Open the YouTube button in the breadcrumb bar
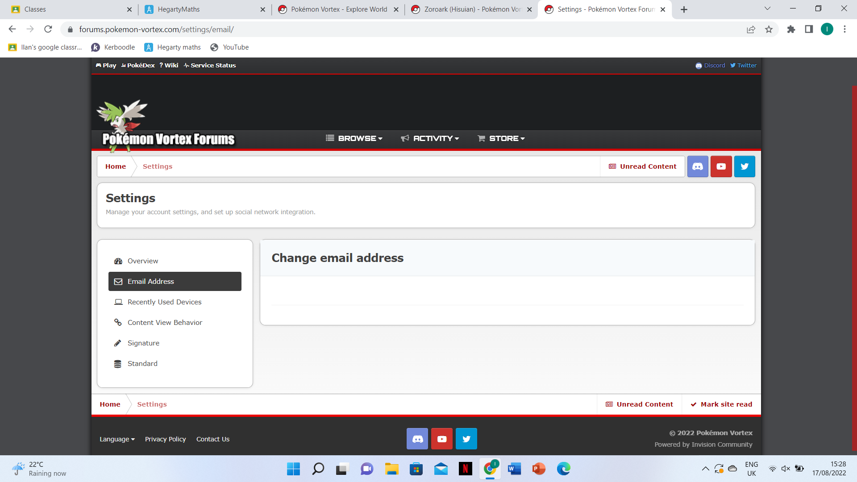The image size is (857, 482). click(x=721, y=166)
